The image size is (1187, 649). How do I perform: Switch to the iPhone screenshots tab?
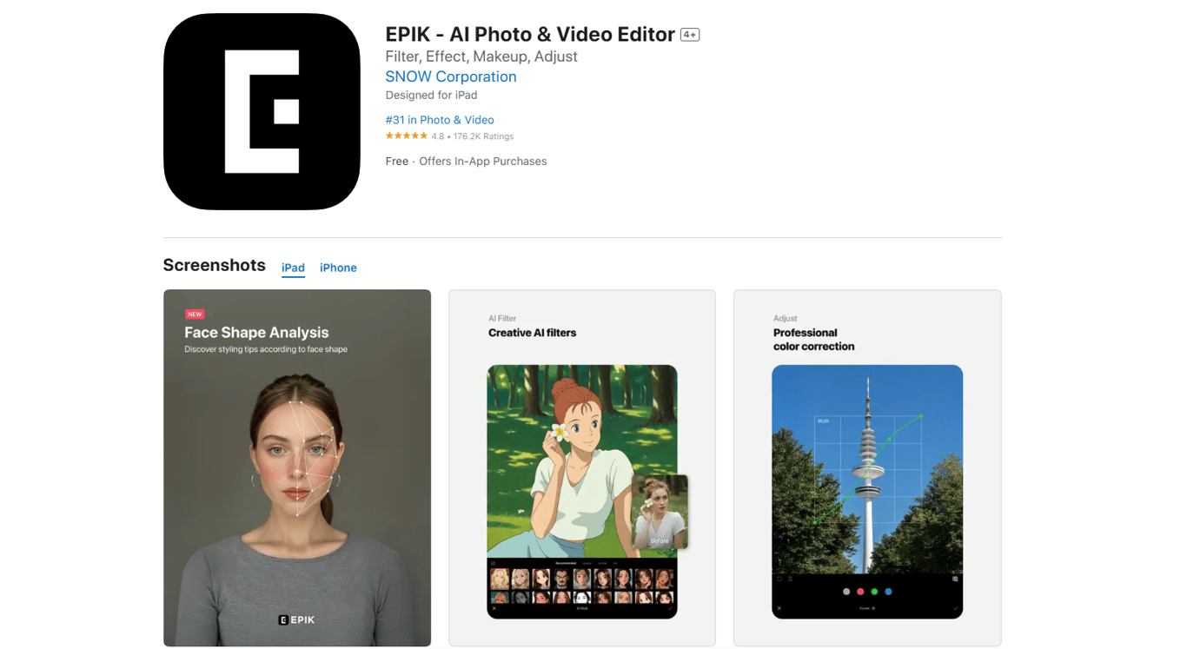pos(338,268)
